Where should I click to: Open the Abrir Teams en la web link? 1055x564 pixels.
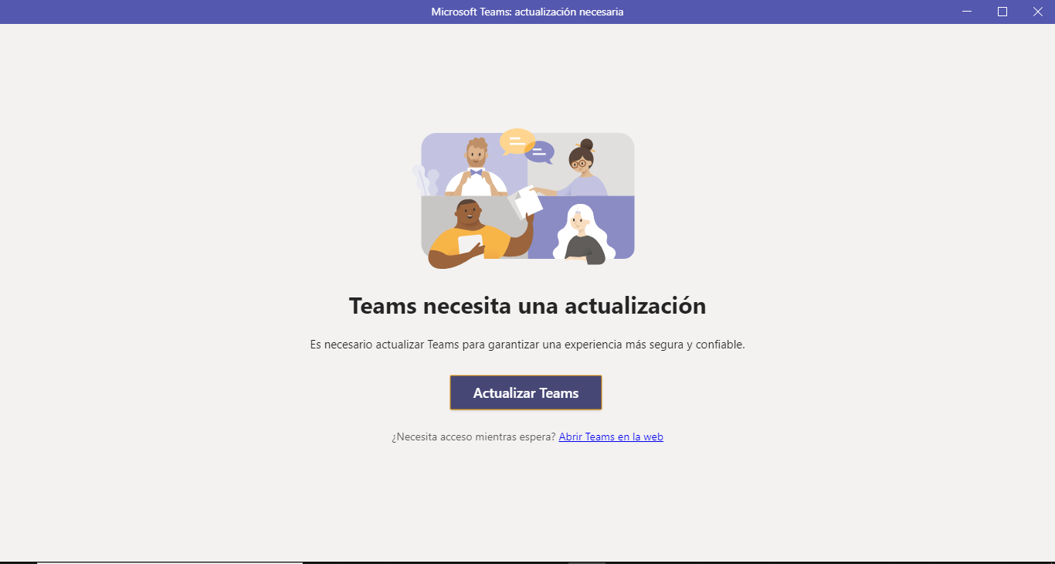(x=611, y=437)
